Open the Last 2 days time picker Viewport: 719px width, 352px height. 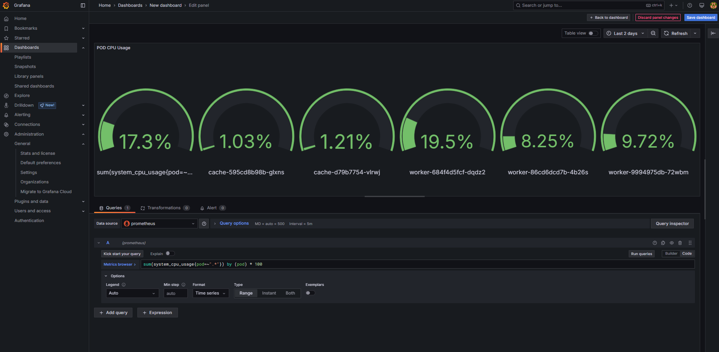click(625, 33)
